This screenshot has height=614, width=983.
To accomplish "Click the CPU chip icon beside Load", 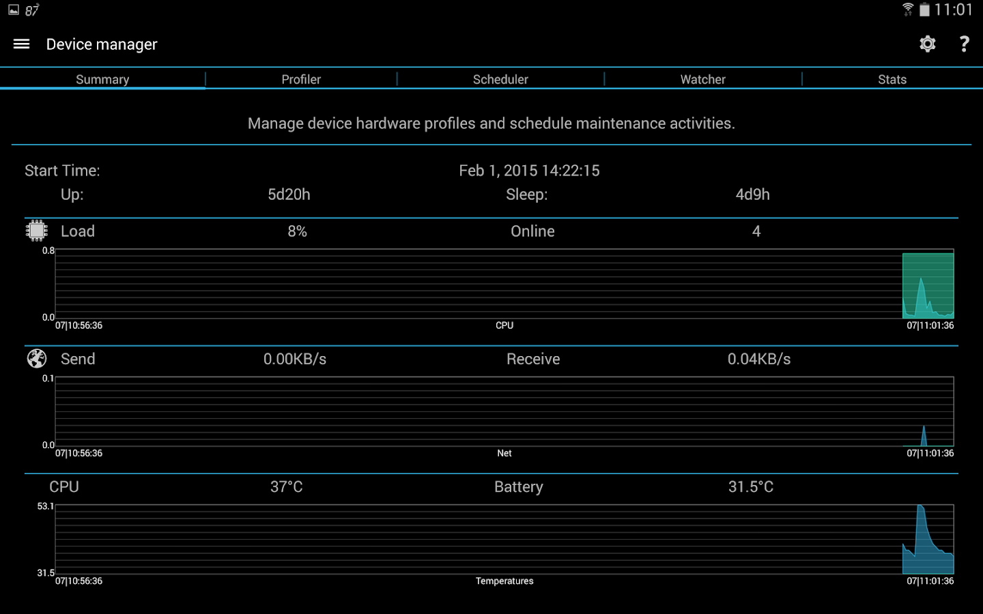I will click(37, 231).
